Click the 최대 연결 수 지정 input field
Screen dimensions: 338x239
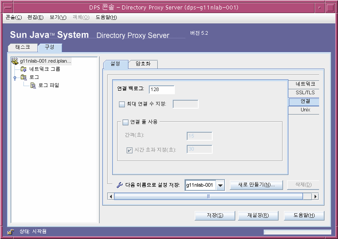(x=186, y=104)
